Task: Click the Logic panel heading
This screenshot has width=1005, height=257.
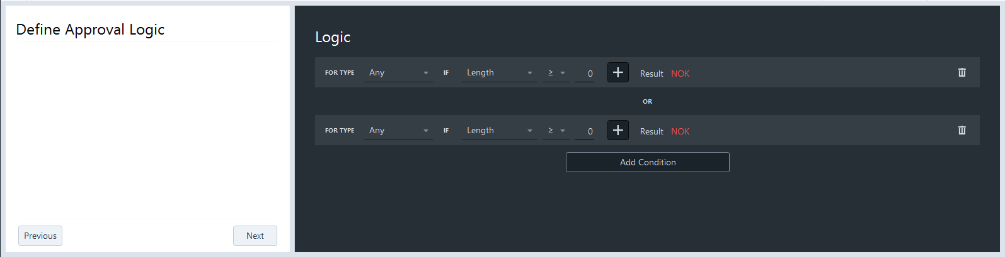Action: pyautogui.click(x=333, y=37)
